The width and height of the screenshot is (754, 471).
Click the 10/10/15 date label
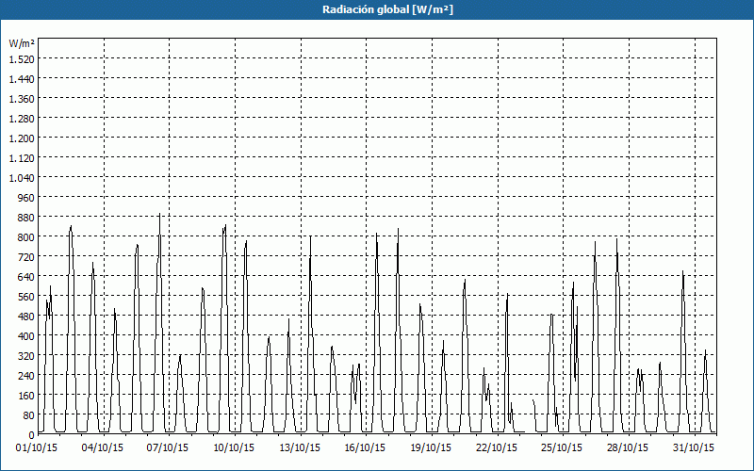point(234,448)
